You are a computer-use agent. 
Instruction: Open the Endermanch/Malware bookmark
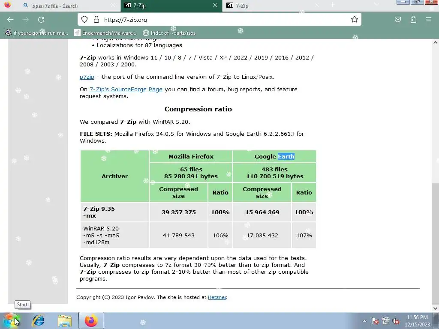(105, 33)
